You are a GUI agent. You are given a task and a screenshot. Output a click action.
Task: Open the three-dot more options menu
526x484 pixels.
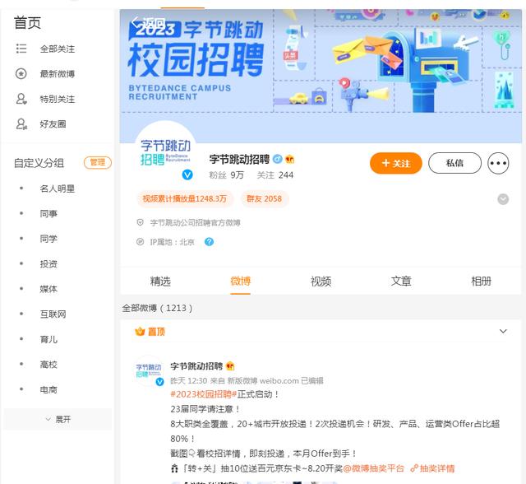(x=498, y=163)
